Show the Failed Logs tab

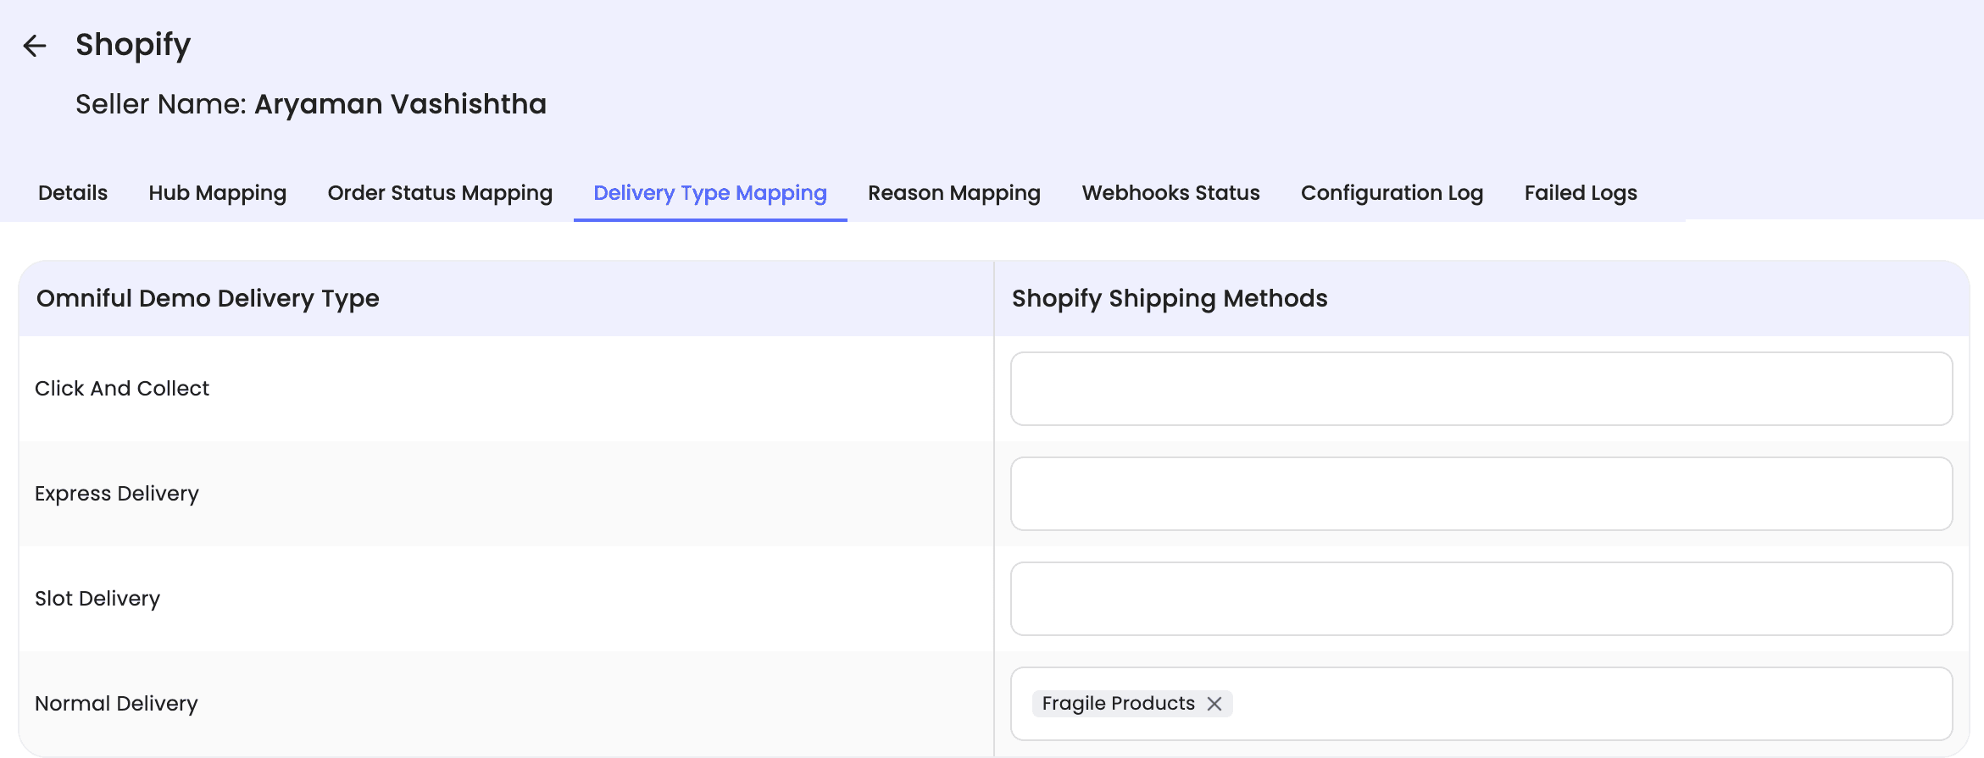click(x=1580, y=193)
